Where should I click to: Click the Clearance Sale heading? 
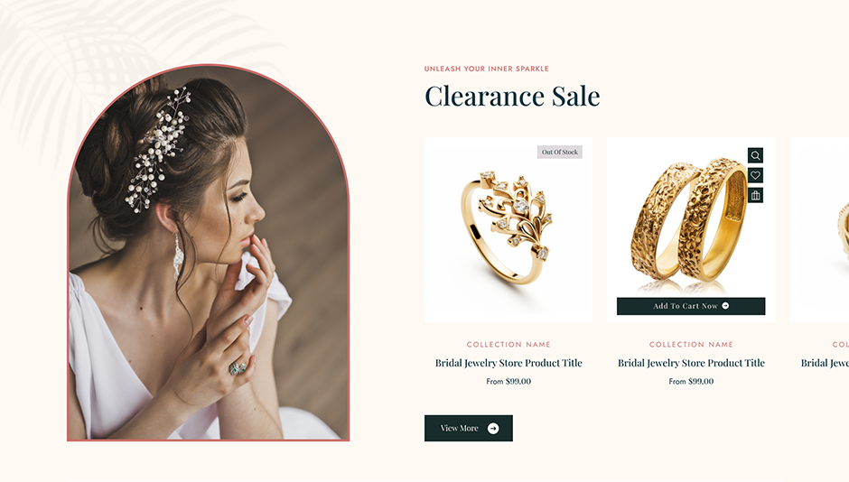512,97
